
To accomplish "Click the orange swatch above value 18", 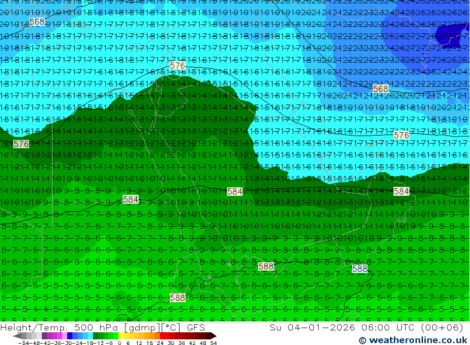I will point(152,336).
